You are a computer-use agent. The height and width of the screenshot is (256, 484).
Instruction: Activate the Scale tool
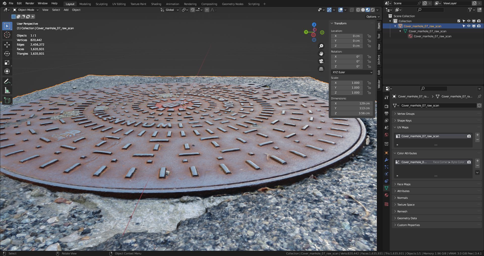click(7, 62)
